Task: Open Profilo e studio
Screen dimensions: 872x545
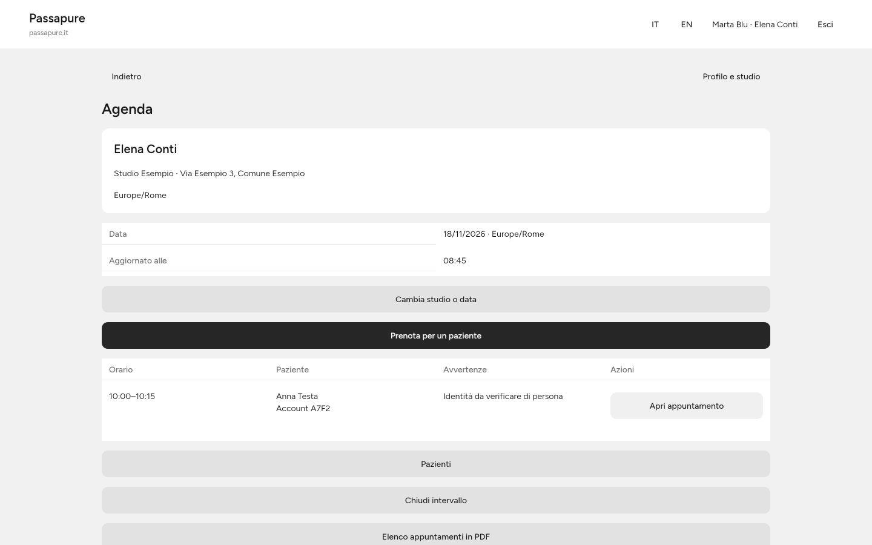Action: click(732, 76)
